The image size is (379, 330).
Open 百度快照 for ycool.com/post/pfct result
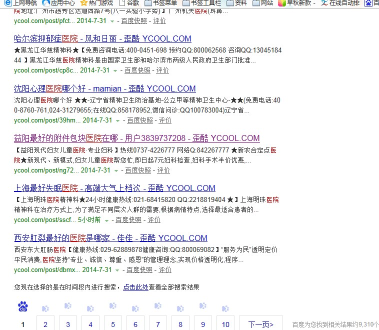point(134,21)
